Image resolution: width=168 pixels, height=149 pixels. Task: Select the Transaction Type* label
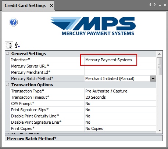[28, 91]
